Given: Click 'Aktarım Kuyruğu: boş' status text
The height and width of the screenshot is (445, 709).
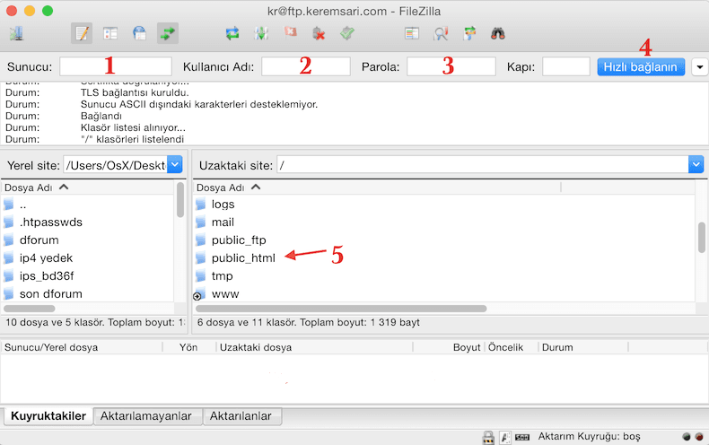Looking at the screenshot, I should 589,436.
